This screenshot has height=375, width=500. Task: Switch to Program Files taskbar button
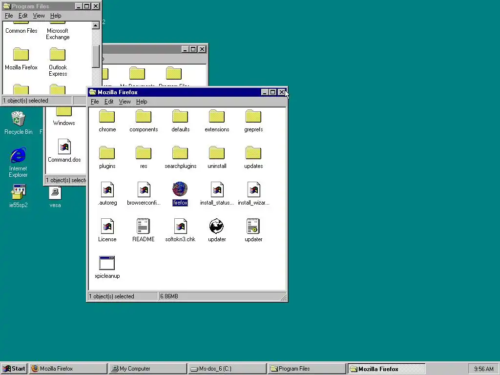307,369
